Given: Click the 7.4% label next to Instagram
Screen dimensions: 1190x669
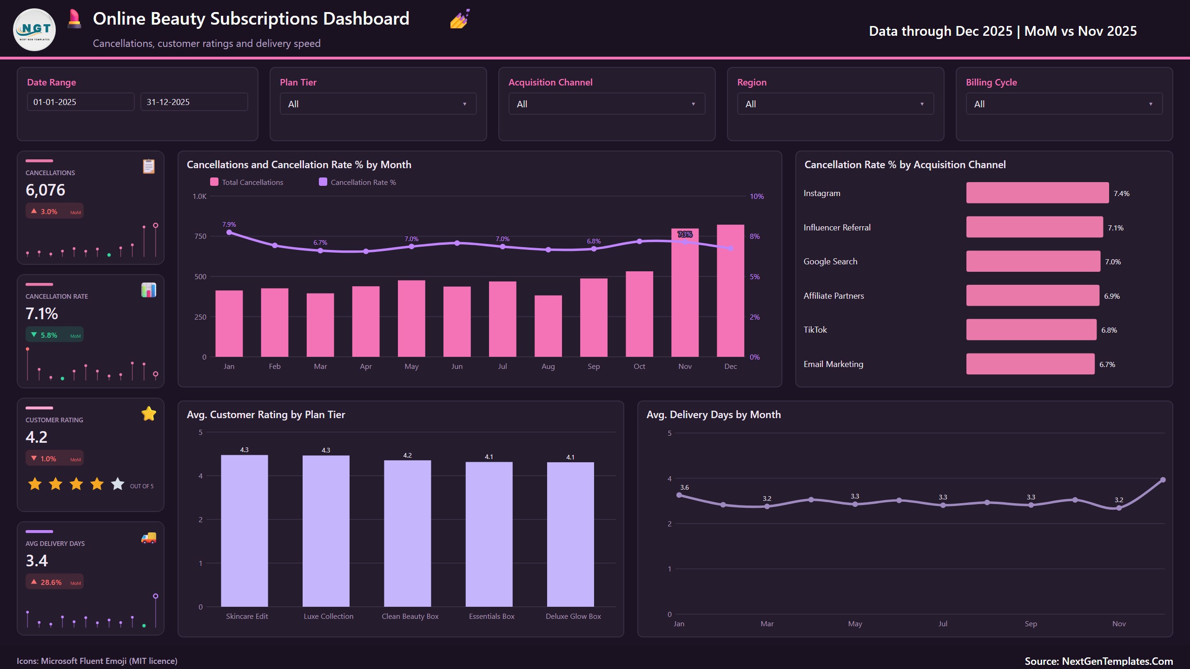Looking at the screenshot, I should [x=1122, y=193].
